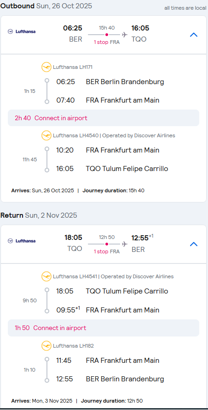Click the LH182 Lufthansa crane icon
208x410 pixels.
click(x=46, y=346)
